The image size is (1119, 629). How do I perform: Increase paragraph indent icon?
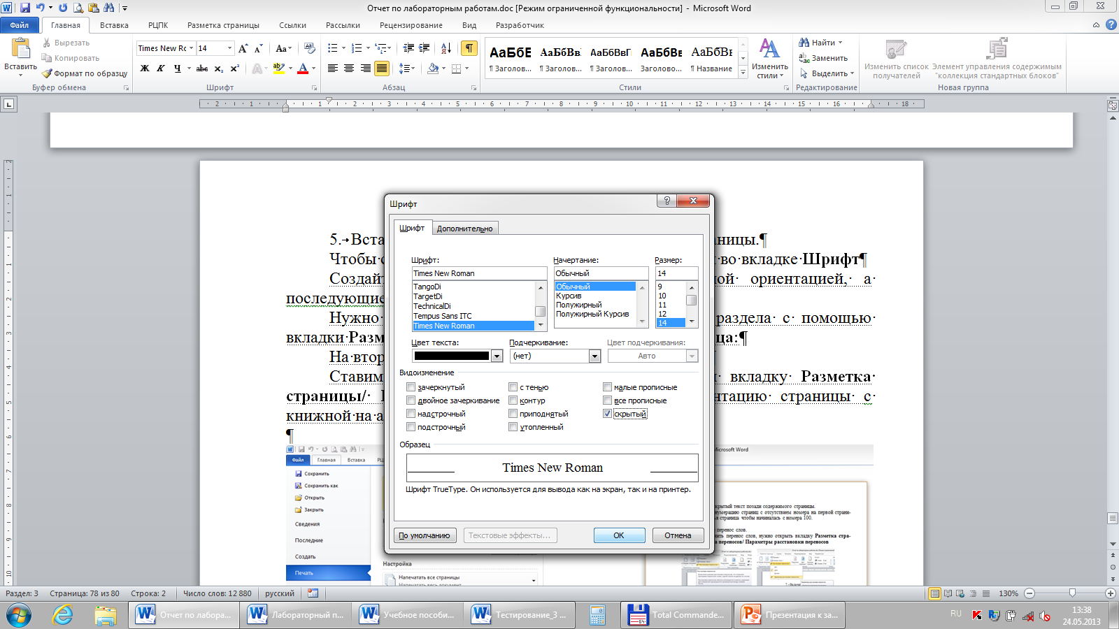(x=425, y=48)
